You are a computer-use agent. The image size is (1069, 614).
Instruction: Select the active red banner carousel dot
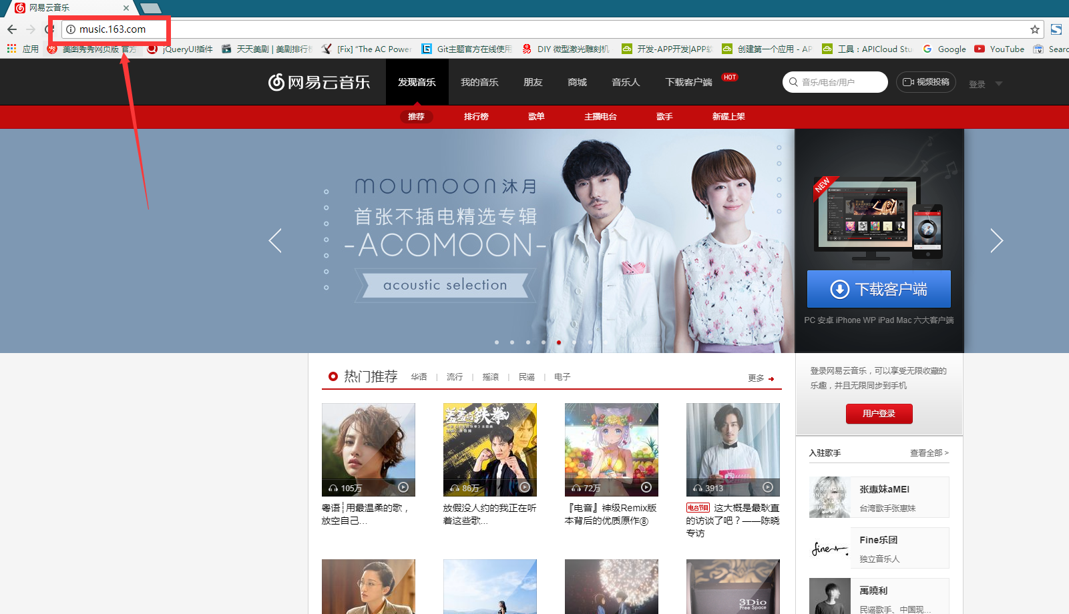[559, 342]
